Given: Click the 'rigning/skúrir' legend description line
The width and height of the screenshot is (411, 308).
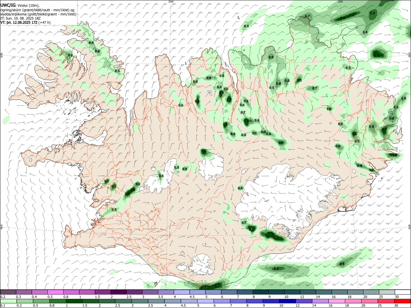Looking at the screenshot, I should [37, 10].
